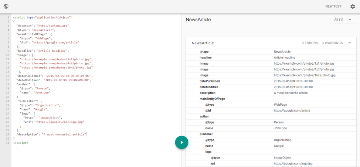Image resolution: width=360 pixels, height=167 pixels.
Task: Collapse the NewsArticle results card chevron
Action: [x=350, y=42]
